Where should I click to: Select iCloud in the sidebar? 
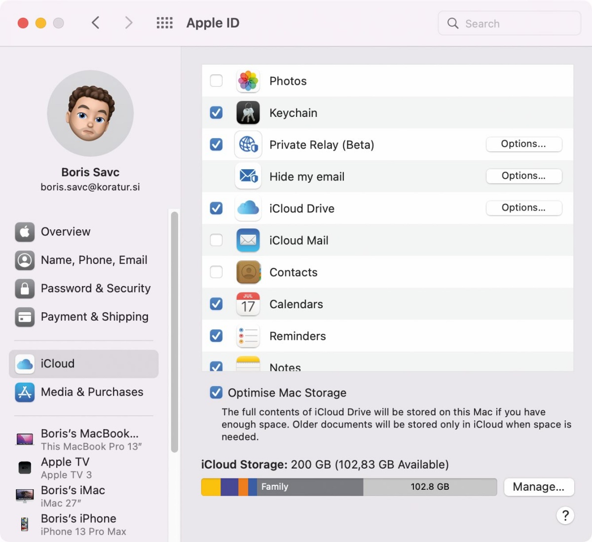[84, 364]
